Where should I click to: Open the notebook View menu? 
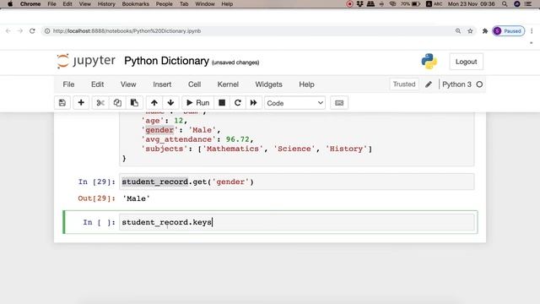[x=128, y=84]
